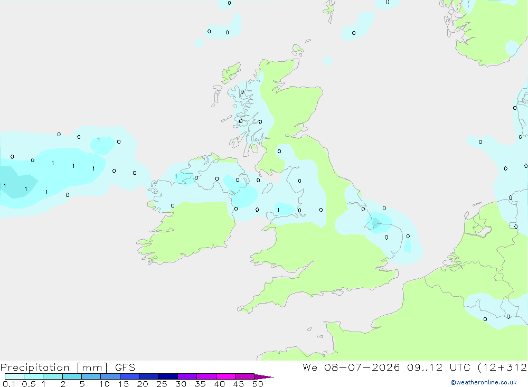Select the 5 to 10 mm legend color
Image resolution: width=528 pixels, height=387 pixels.
pos(91,376)
